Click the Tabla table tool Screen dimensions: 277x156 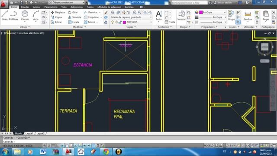[x=170, y=22]
